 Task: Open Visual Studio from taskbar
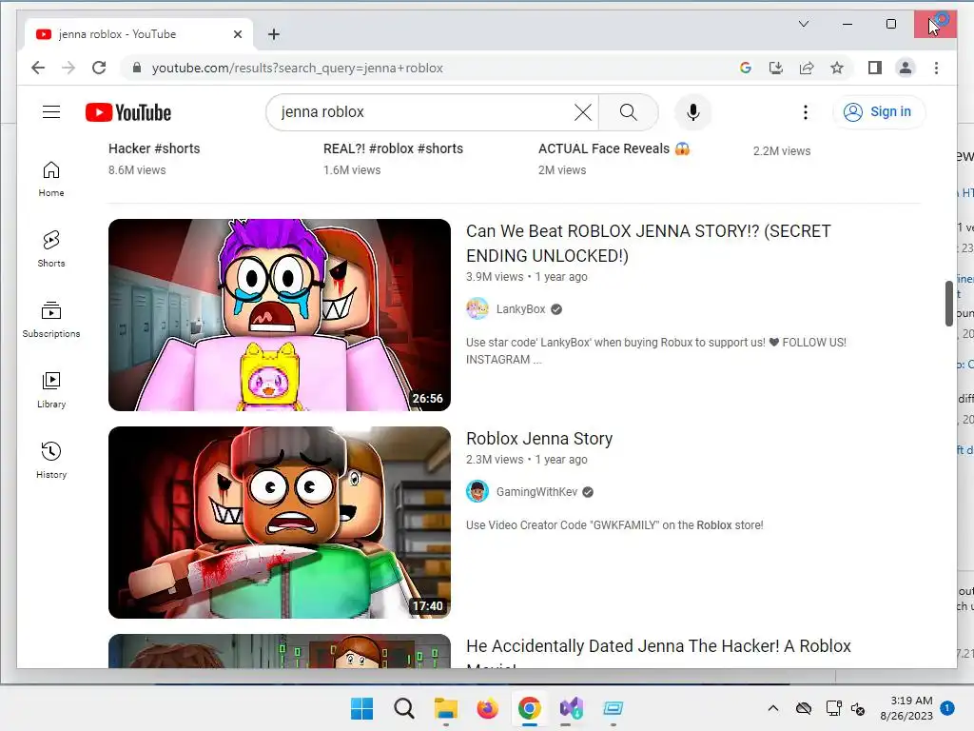coord(571,708)
